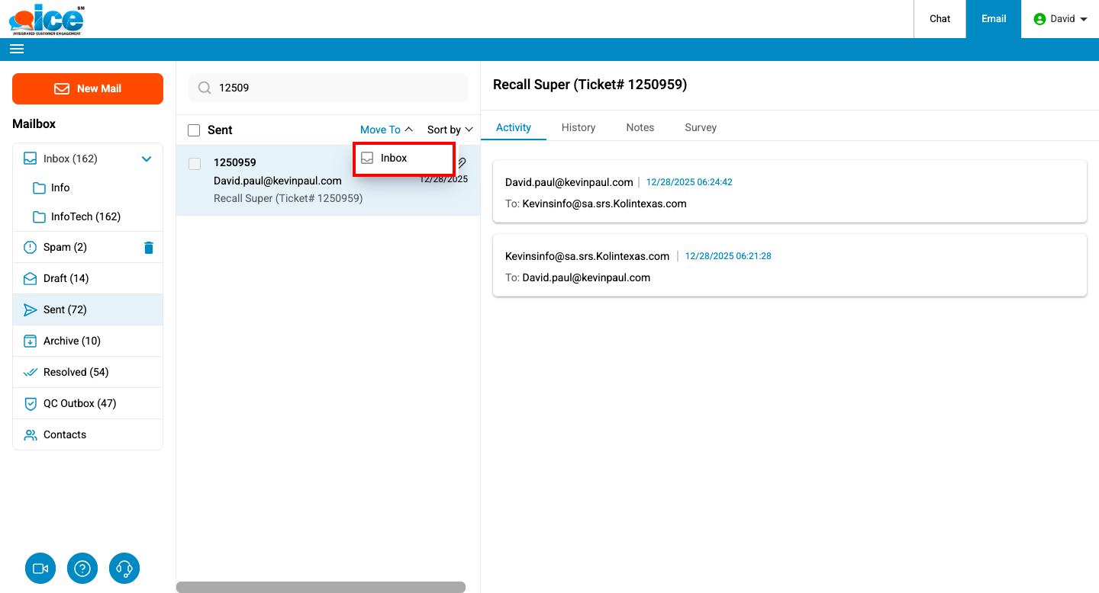Screen dimensions: 1099x593
Task: Click the headset support icon
Action: pos(124,569)
